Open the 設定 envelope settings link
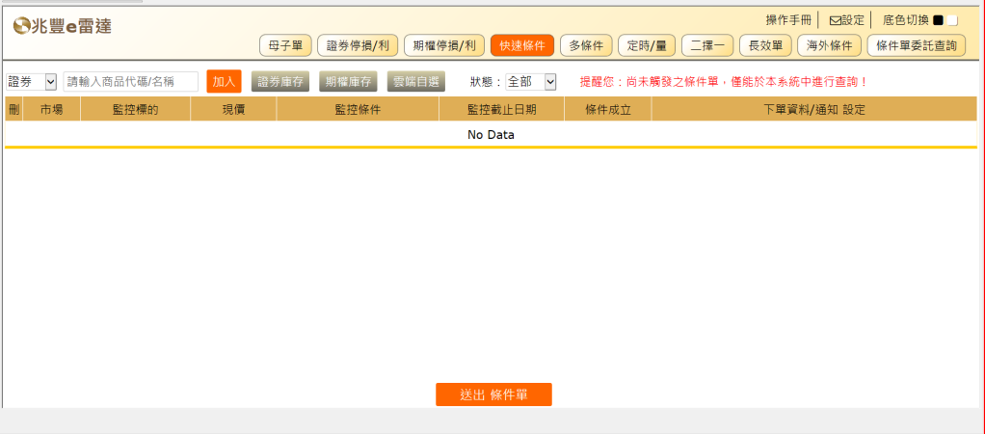The height and width of the screenshot is (434, 985). pos(847,20)
